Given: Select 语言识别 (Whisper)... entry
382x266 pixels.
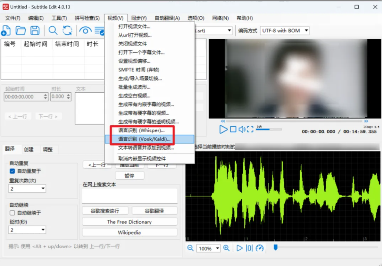Looking at the screenshot, I should click(x=150, y=130).
